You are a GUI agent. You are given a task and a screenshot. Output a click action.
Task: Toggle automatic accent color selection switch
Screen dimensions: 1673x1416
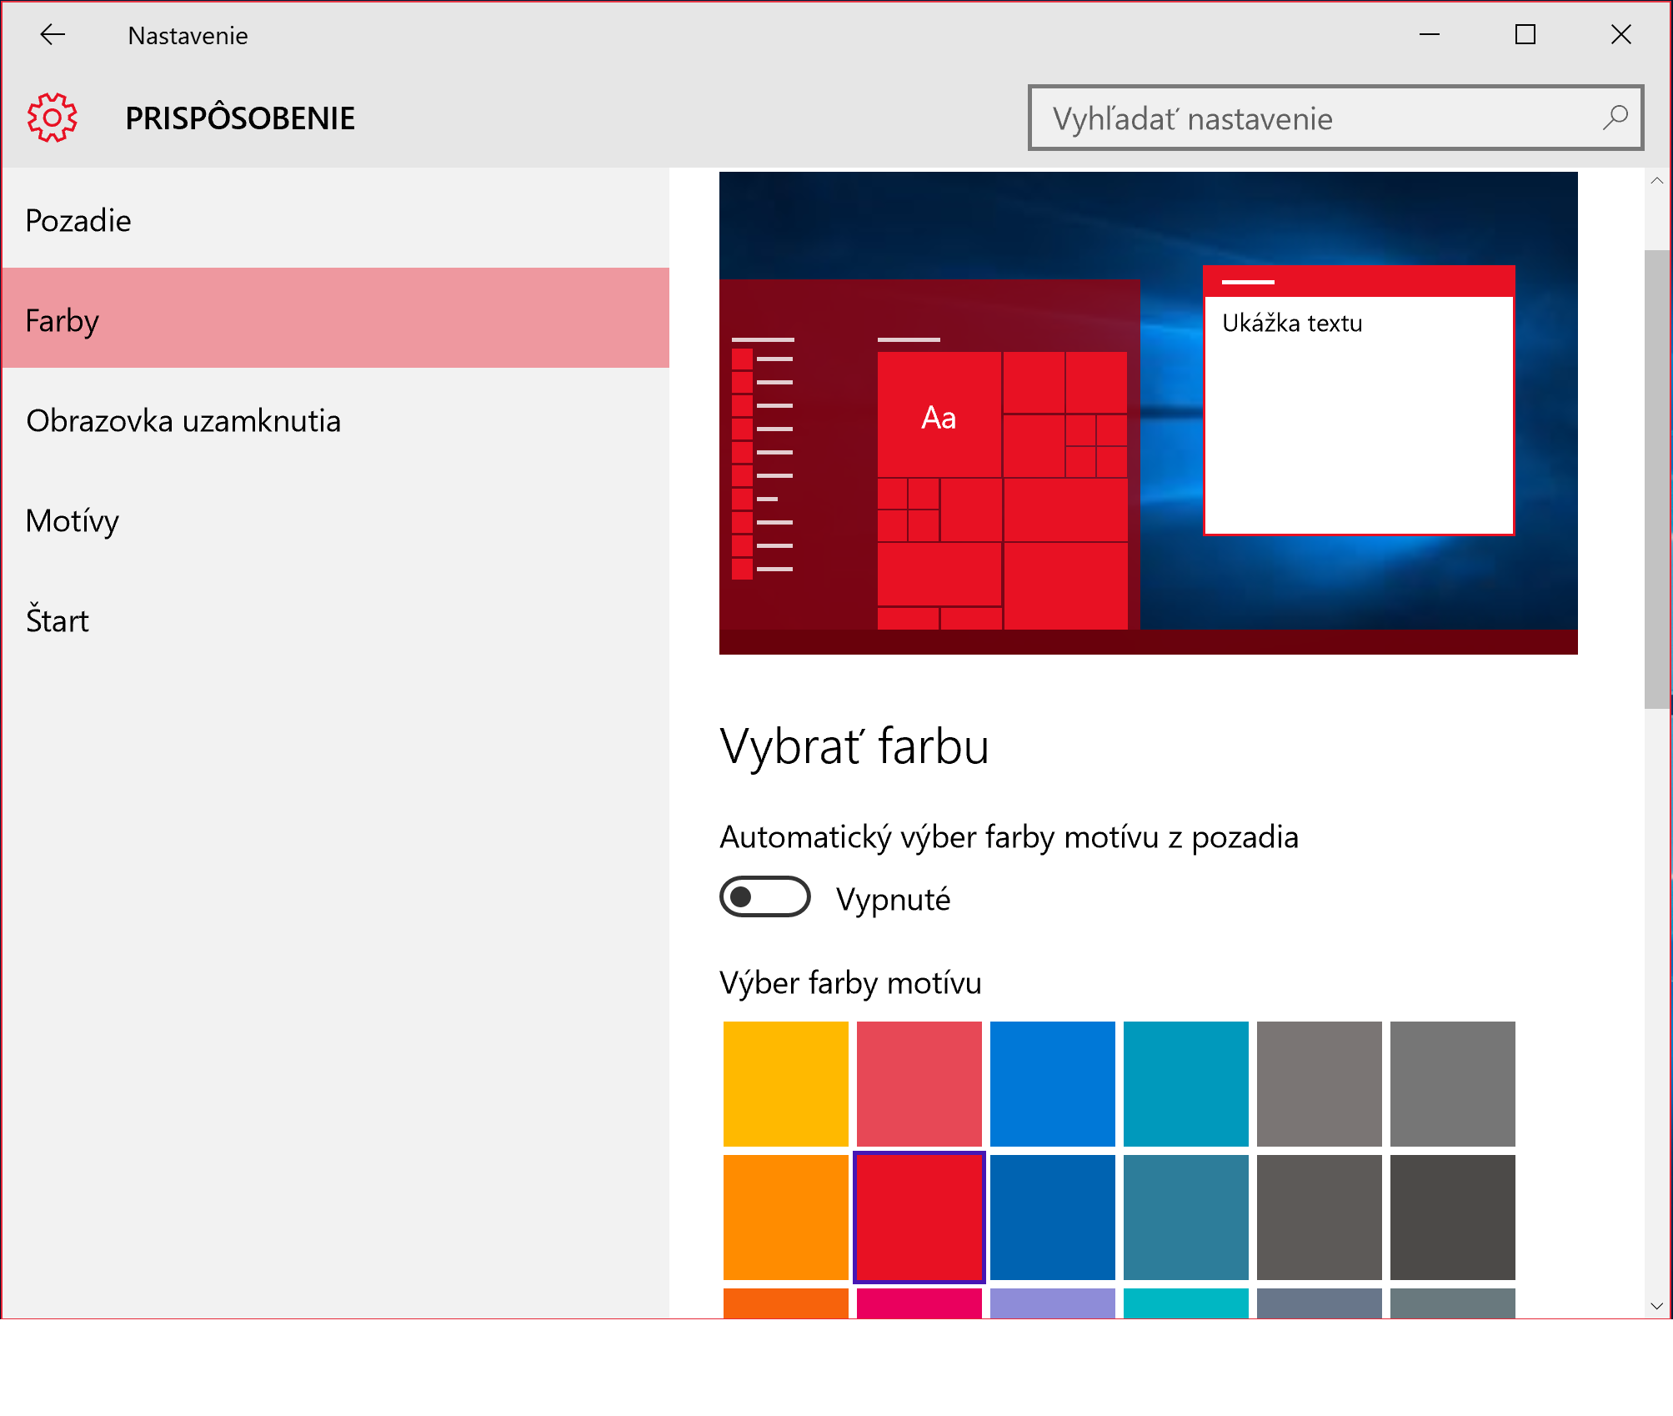(765, 897)
